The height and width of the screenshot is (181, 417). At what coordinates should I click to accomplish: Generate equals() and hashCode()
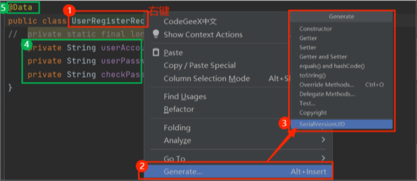click(x=332, y=66)
